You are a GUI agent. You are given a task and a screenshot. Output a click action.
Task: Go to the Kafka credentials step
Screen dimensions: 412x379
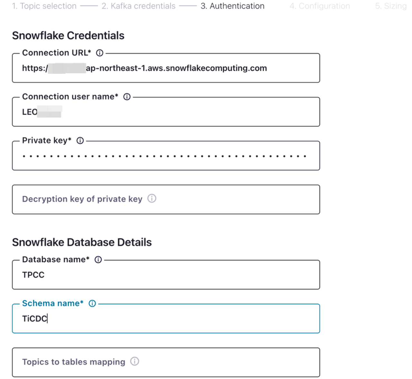(138, 6)
